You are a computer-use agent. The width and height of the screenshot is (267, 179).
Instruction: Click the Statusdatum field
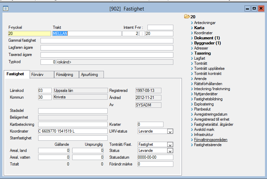(x=155, y=157)
